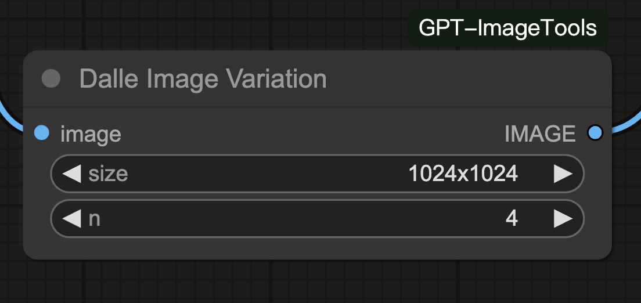The width and height of the screenshot is (641, 303).
Task: Select the Dalle Image Variation title
Action: pyautogui.click(x=203, y=78)
